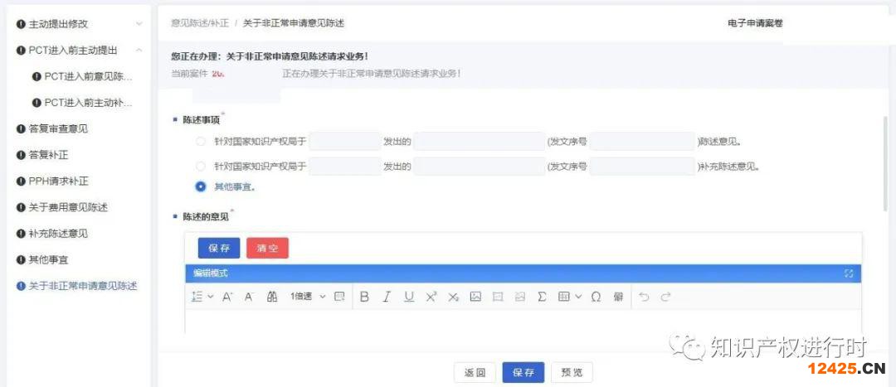Screen dimensions: 896x387
Task: Click the 预览 button at the bottom
Action: click(x=572, y=372)
